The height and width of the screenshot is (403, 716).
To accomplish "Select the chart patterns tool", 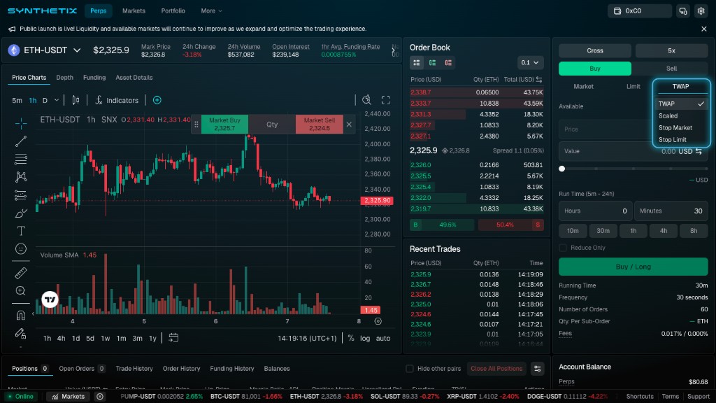I will coord(20,177).
